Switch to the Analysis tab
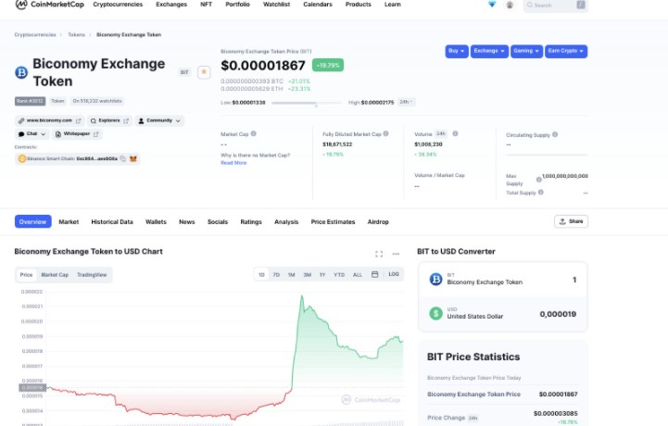668x426 pixels. tap(286, 222)
